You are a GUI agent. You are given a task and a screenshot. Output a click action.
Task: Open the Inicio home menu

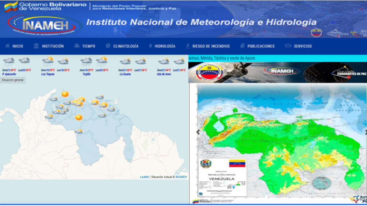(x=14, y=46)
